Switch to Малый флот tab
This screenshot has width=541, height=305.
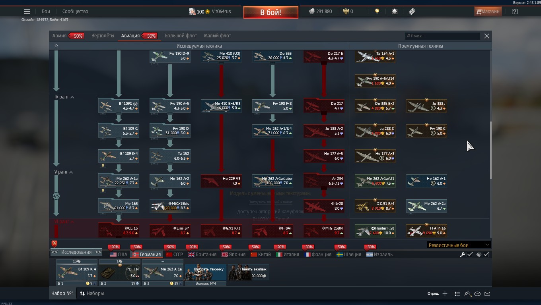click(218, 36)
